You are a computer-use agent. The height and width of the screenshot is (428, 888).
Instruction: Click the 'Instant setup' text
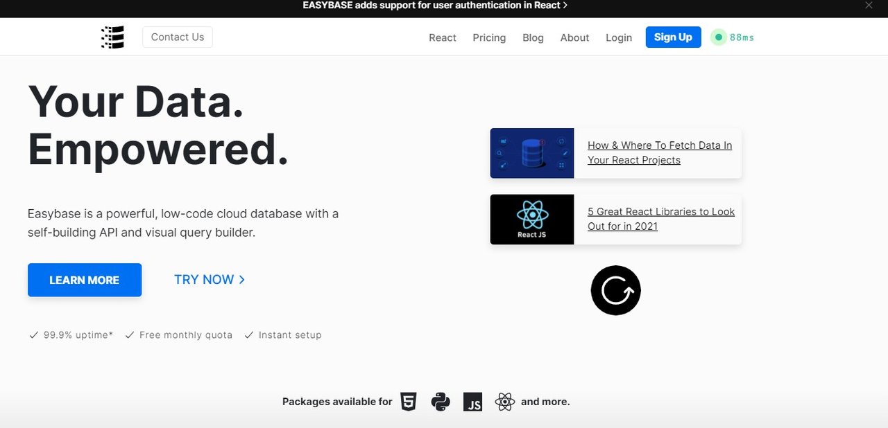point(290,335)
